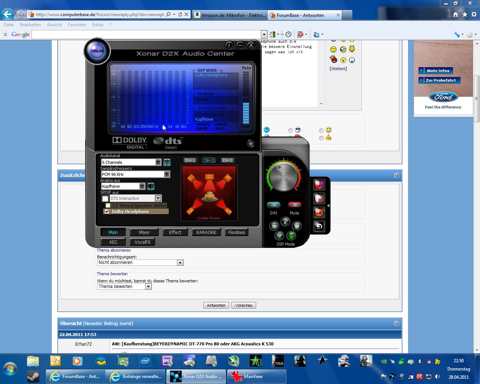The image size is (480, 384).
Task: Select the thumbs-up smiley radio button
Action: pos(321,138)
